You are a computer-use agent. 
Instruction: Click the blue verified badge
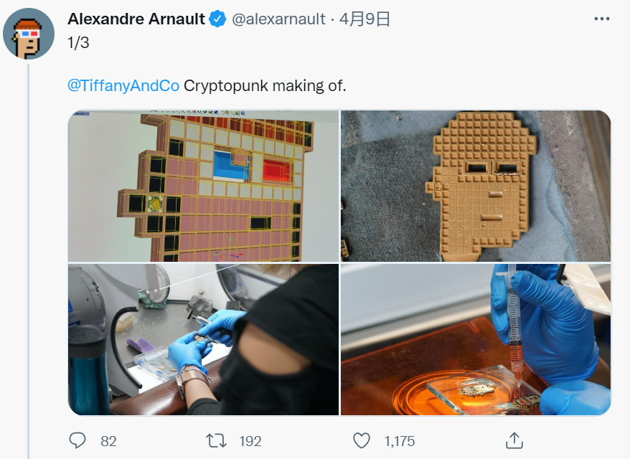217,19
